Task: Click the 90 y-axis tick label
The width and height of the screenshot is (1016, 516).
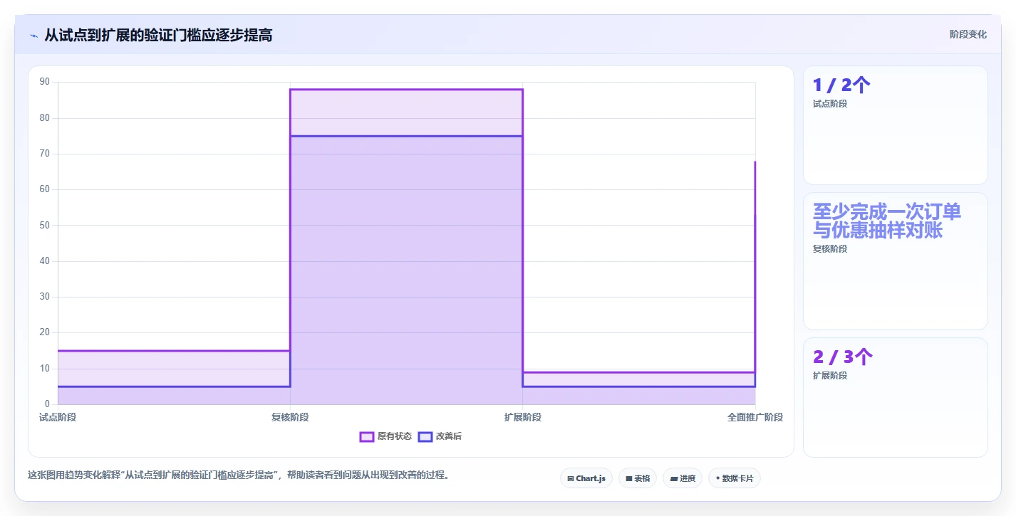Action: 45,82
